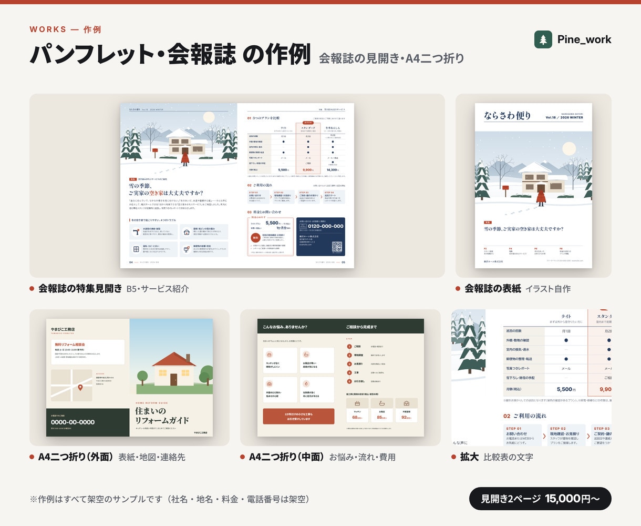Viewport: 641px width, 526px height.
Task: Open the 拡大 comparison table thumbnail
Action: 531,378
